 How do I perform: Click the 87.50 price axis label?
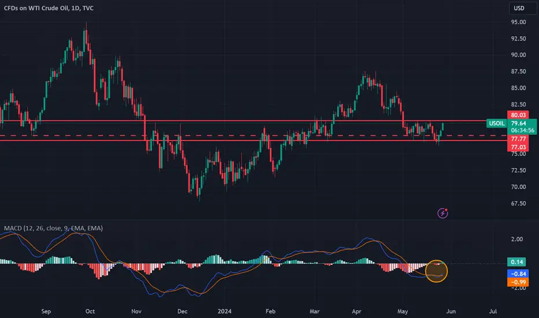518,72
